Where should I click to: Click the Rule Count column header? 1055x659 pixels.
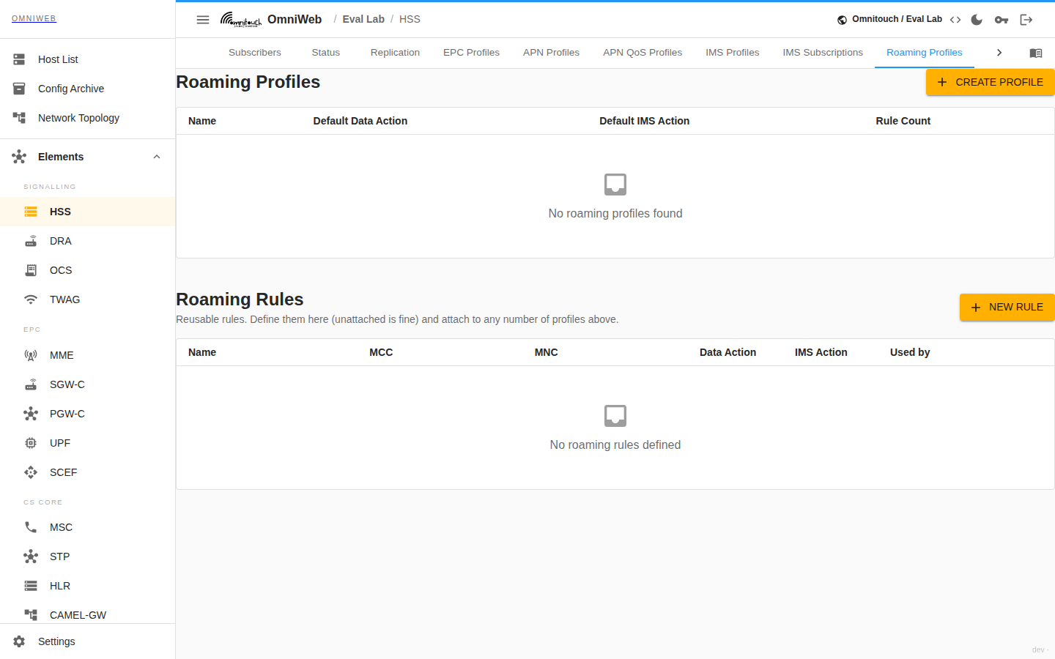903,121
